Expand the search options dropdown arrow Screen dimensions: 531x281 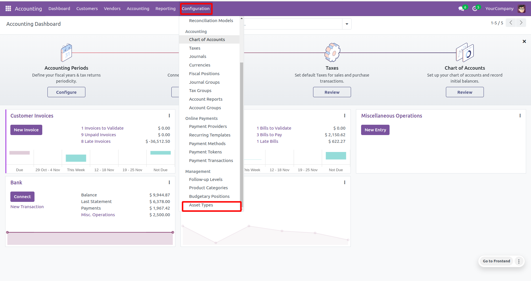coord(347,24)
